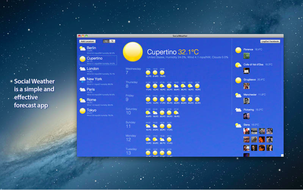
Task: Select London's cloudy weather icon
Action: tap(83, 69)
